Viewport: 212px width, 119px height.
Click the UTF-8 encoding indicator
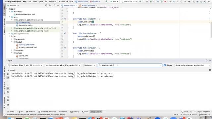(x=186, y=115)
